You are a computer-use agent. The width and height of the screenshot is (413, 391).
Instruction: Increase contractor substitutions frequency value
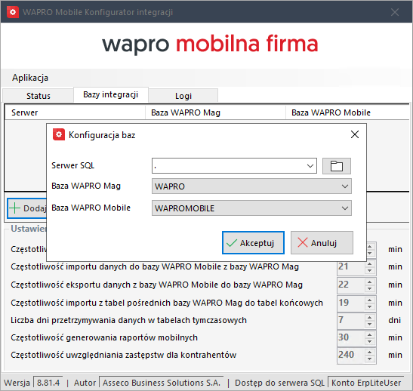click(370, 352)
